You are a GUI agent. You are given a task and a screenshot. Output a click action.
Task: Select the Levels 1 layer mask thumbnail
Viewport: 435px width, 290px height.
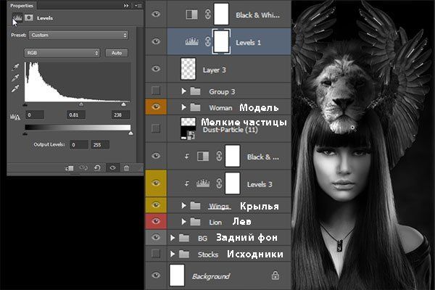pyautogui.click(x=221, y=41)
